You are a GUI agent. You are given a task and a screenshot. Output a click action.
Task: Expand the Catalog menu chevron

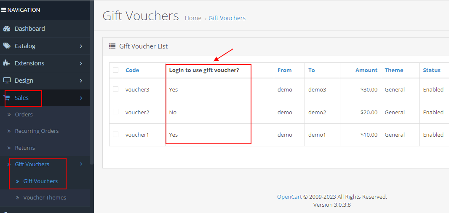point(81,46)
